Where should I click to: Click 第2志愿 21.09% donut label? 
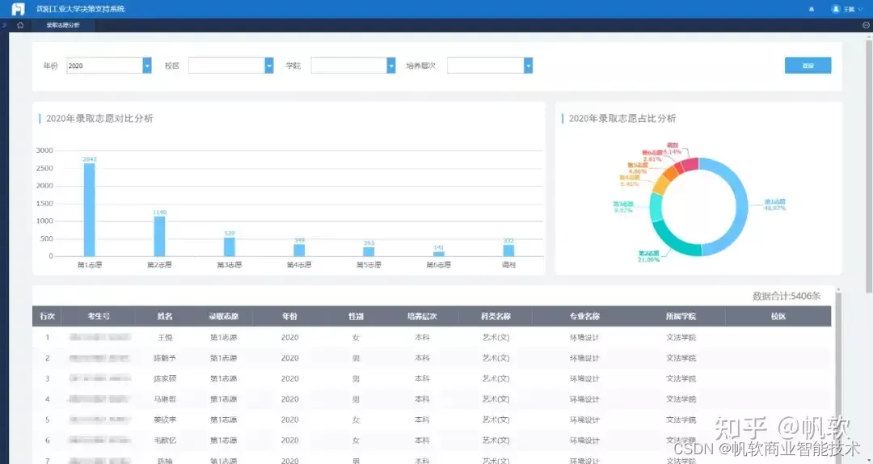(x=648, y=256)
